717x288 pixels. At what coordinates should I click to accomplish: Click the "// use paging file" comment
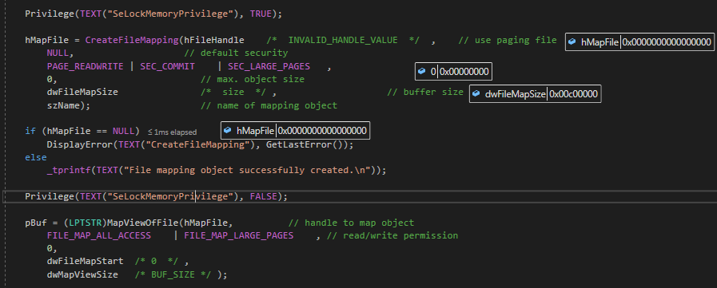[x=508, y=40]
